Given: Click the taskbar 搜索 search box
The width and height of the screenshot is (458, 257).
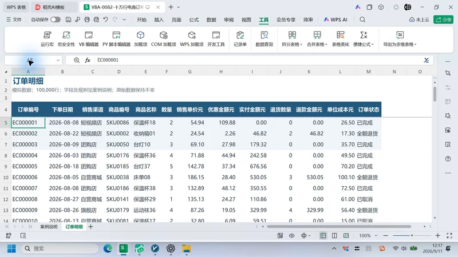Looking at the screenshot, I should 60,248.
